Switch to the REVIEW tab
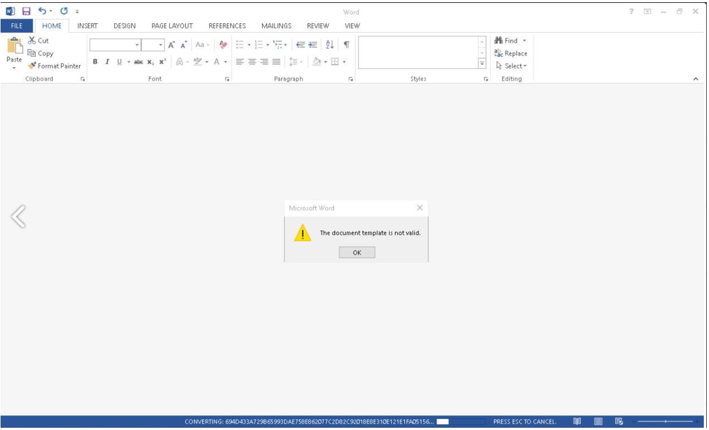 point(319,25)
